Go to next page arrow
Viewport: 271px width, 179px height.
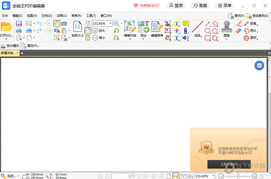(x=138, y=176)
